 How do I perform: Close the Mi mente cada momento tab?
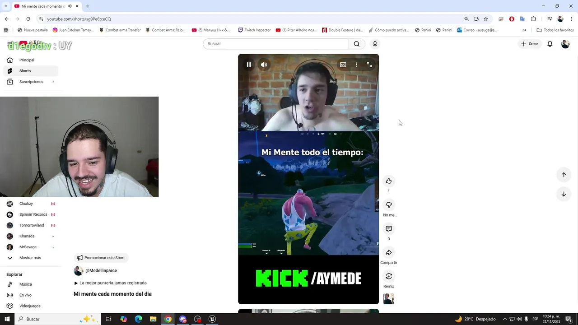(77, 6)
